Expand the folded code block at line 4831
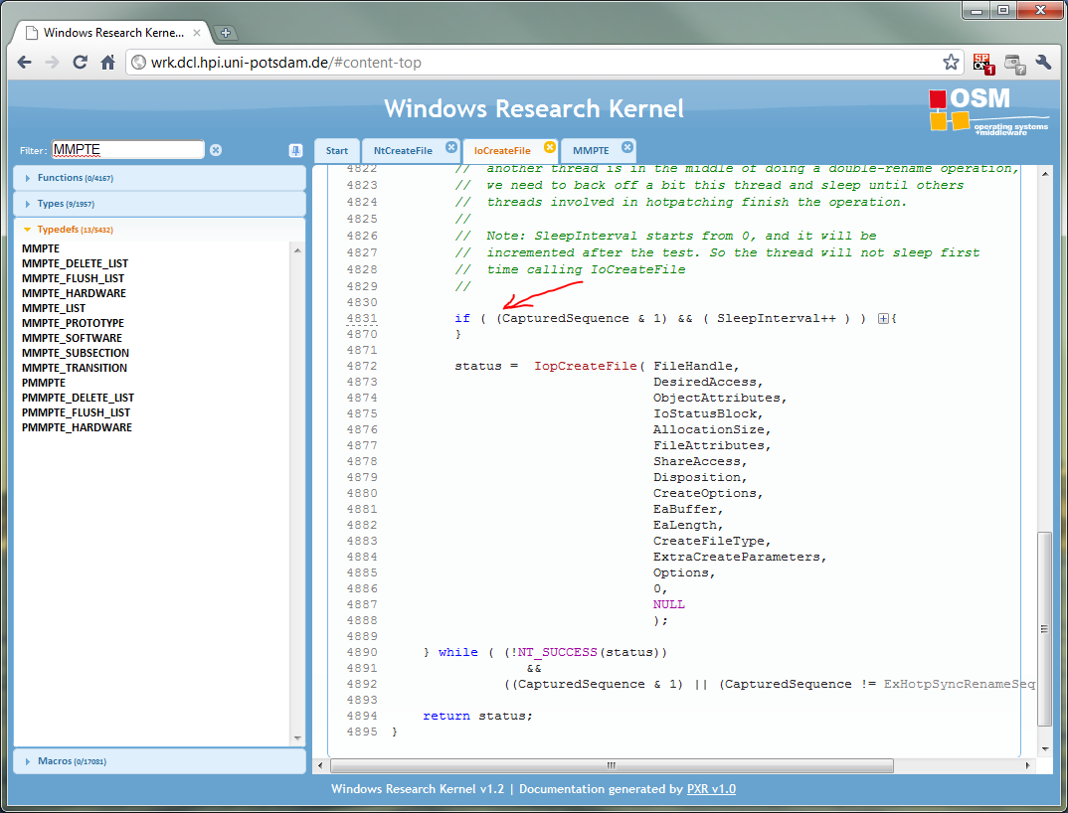Viewport: 1068px width, 813px height. [x=883, y=318]
